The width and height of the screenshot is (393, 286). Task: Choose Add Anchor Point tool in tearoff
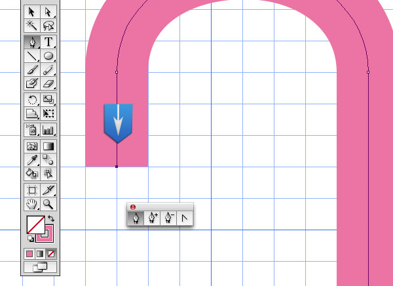tap(153, 218)
